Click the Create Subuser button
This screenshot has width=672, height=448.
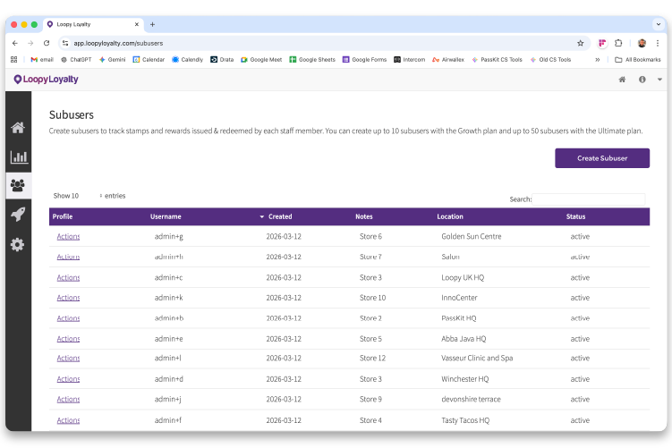pos(601,158)
